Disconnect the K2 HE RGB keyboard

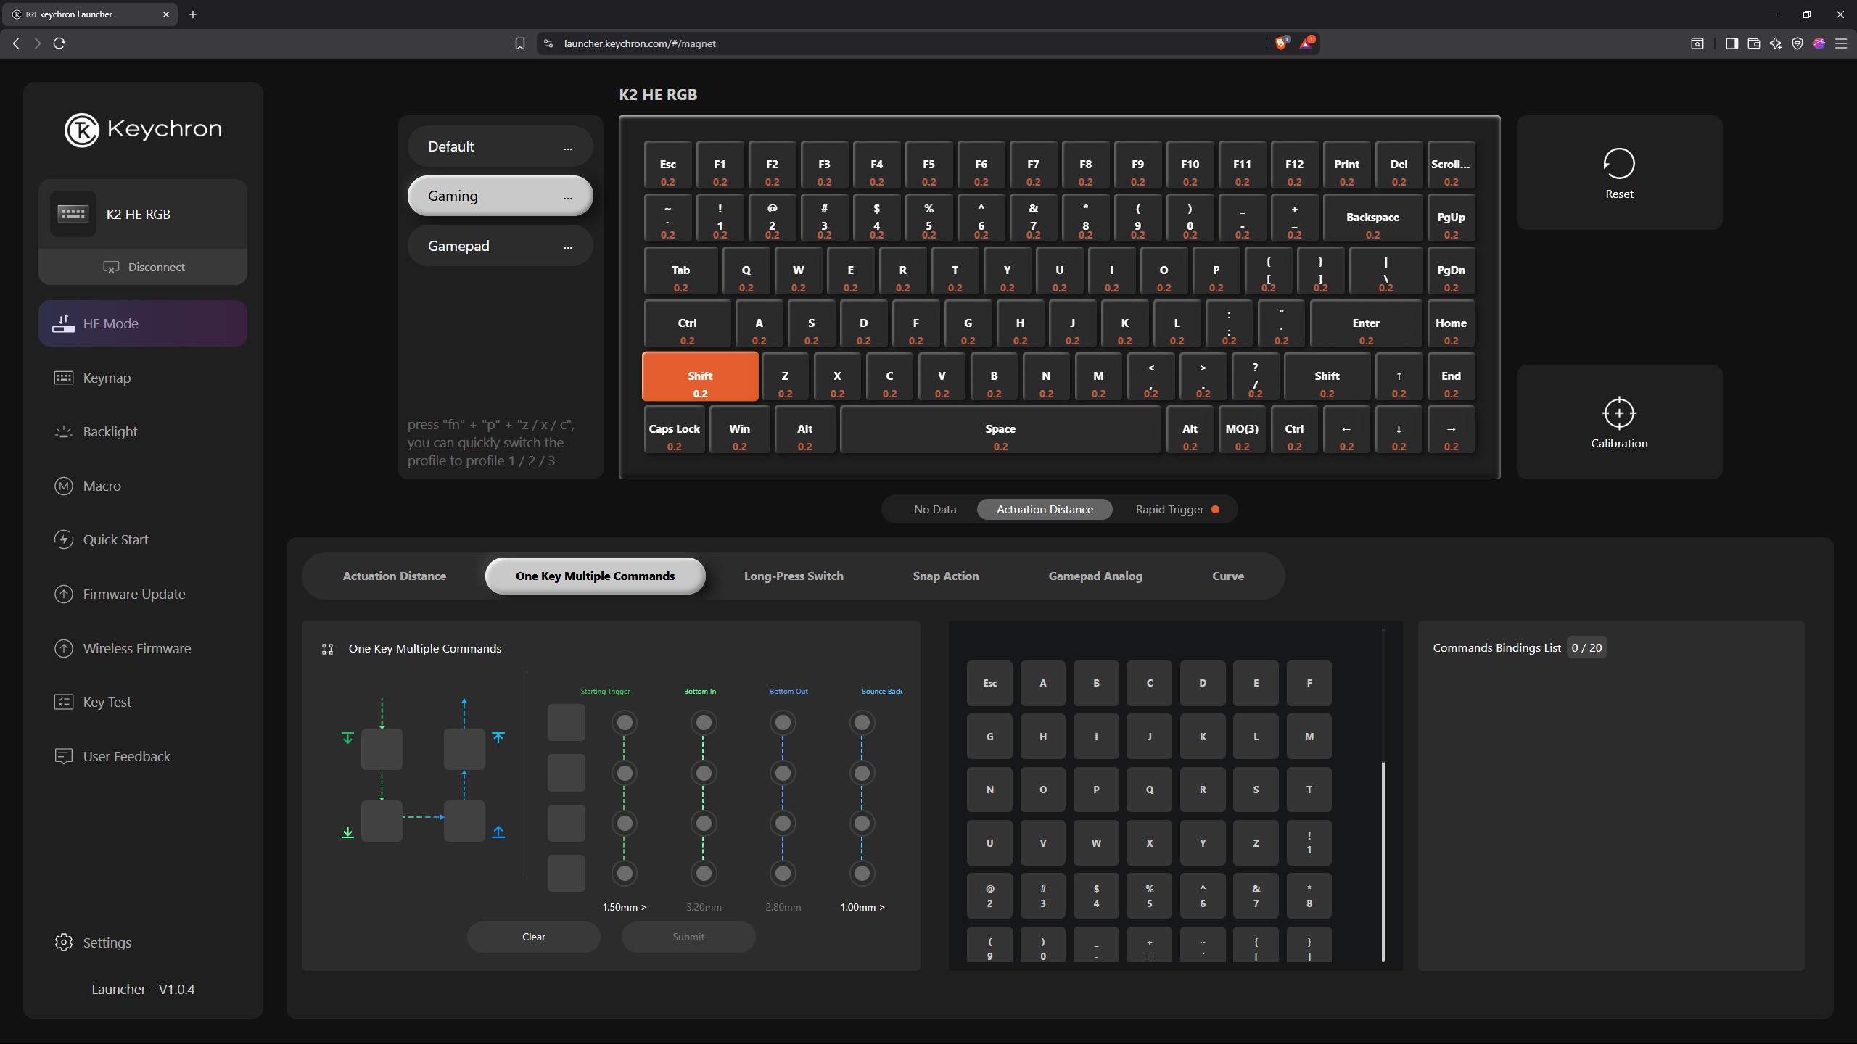point(143,267)
